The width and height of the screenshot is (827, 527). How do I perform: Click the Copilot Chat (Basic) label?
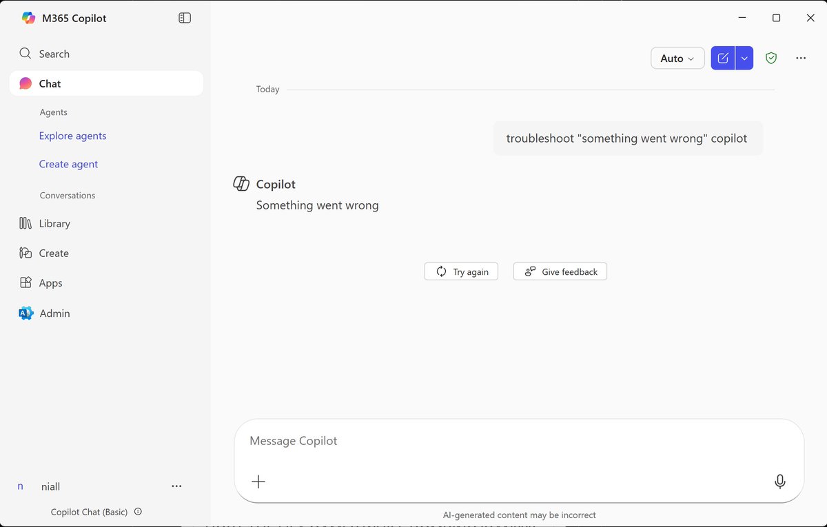89,512
